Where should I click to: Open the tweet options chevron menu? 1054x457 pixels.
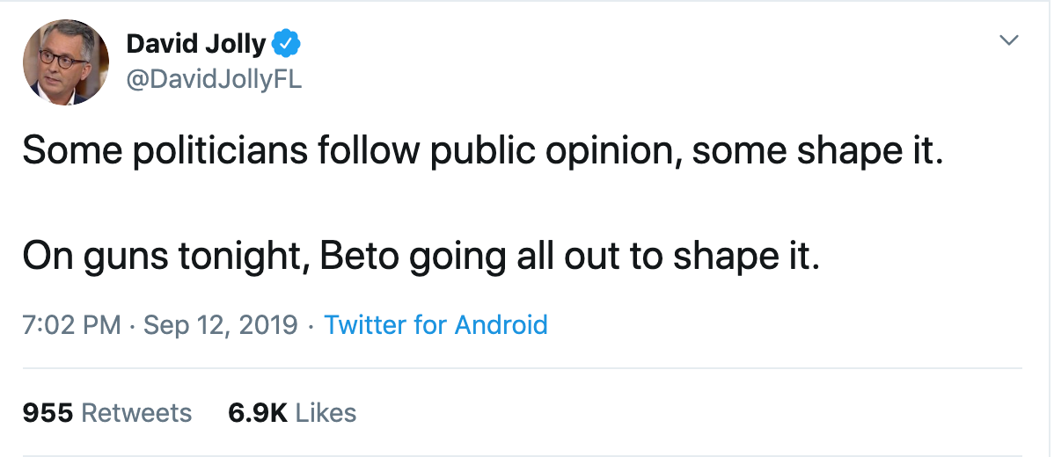[x=1009, y=41]
